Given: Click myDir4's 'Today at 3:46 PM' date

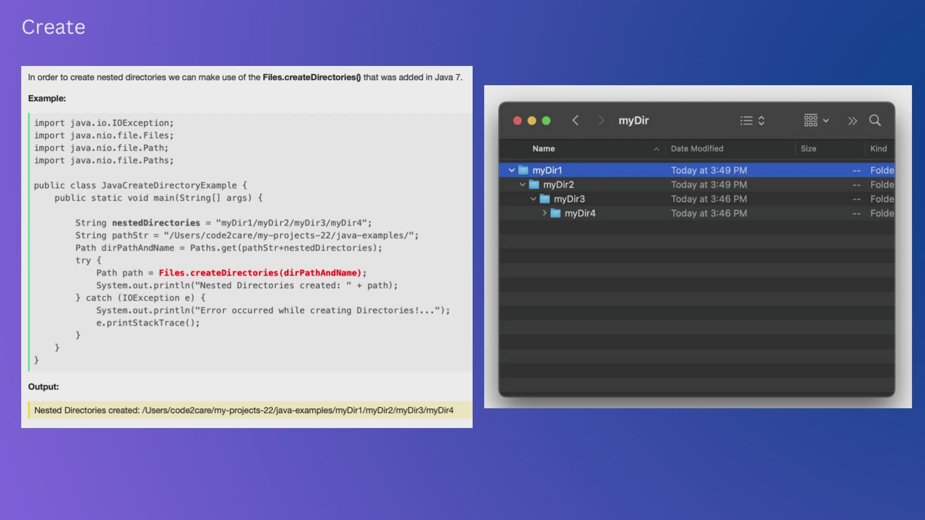Looking at the screenshot, I should click(709, 213).
